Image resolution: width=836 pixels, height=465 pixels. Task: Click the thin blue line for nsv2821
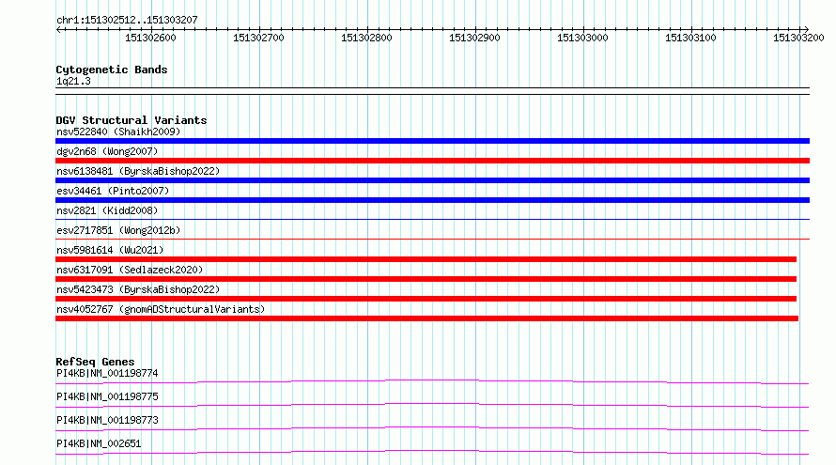point(432,219)
